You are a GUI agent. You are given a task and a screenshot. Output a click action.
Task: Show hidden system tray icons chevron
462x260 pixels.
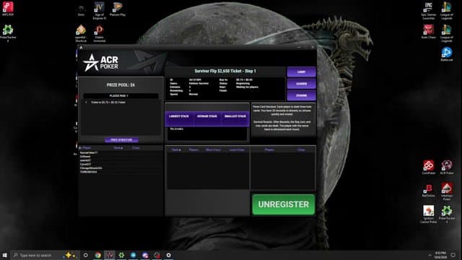click(x=430, y=255)
